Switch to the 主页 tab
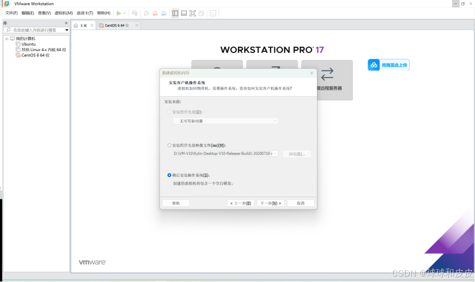Image resolution: width=475 pixels, height=282 pixels. click(83, 26)
